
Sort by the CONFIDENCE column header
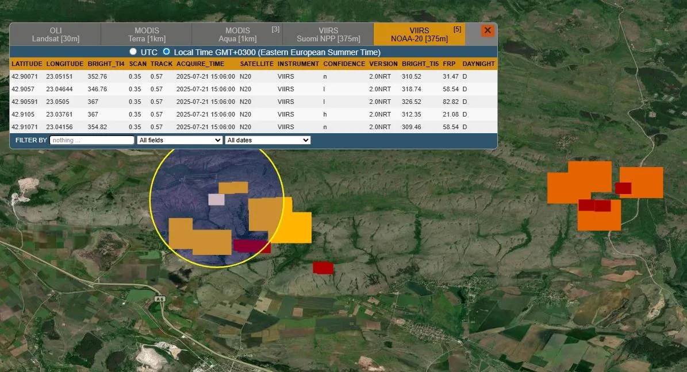344,64
